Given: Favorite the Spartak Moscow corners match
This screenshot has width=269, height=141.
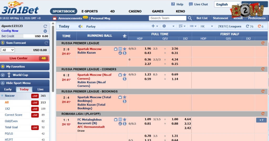Looking at the screenshot, I should (125, 75).
